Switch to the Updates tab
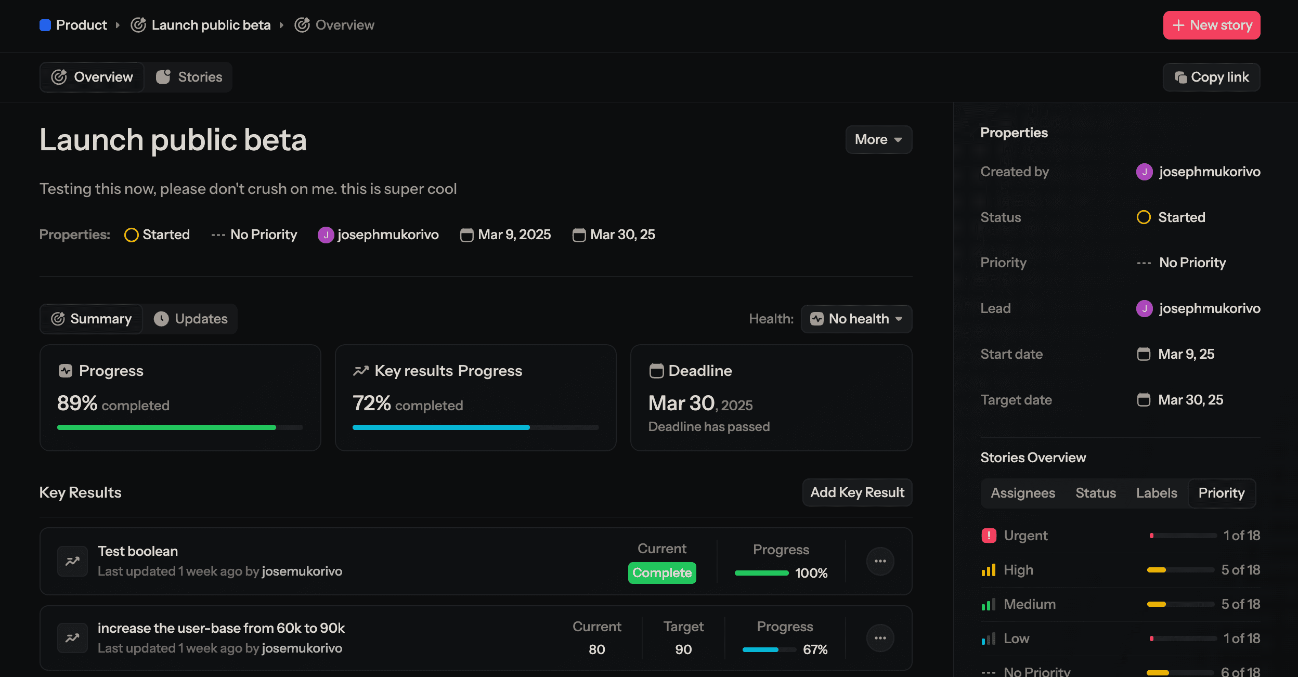 190,319
